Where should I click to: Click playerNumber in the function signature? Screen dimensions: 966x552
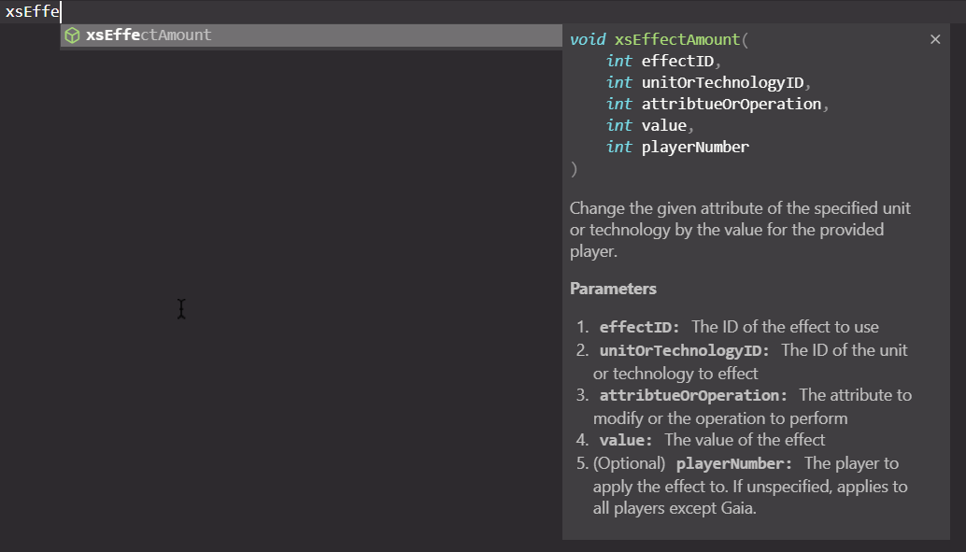click(x=695, y=148)
